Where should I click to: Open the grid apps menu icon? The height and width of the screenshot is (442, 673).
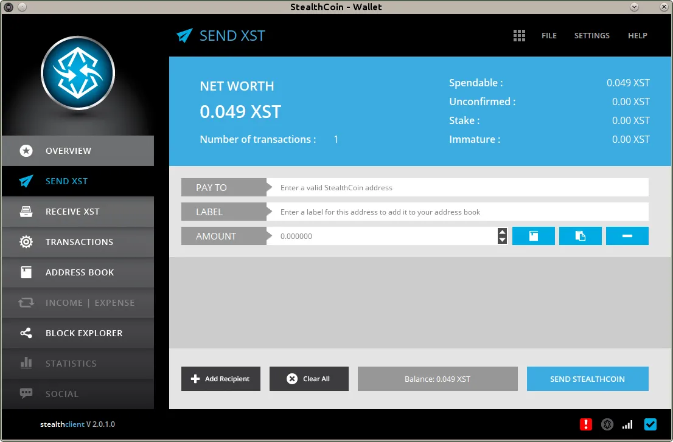[519, 36]
